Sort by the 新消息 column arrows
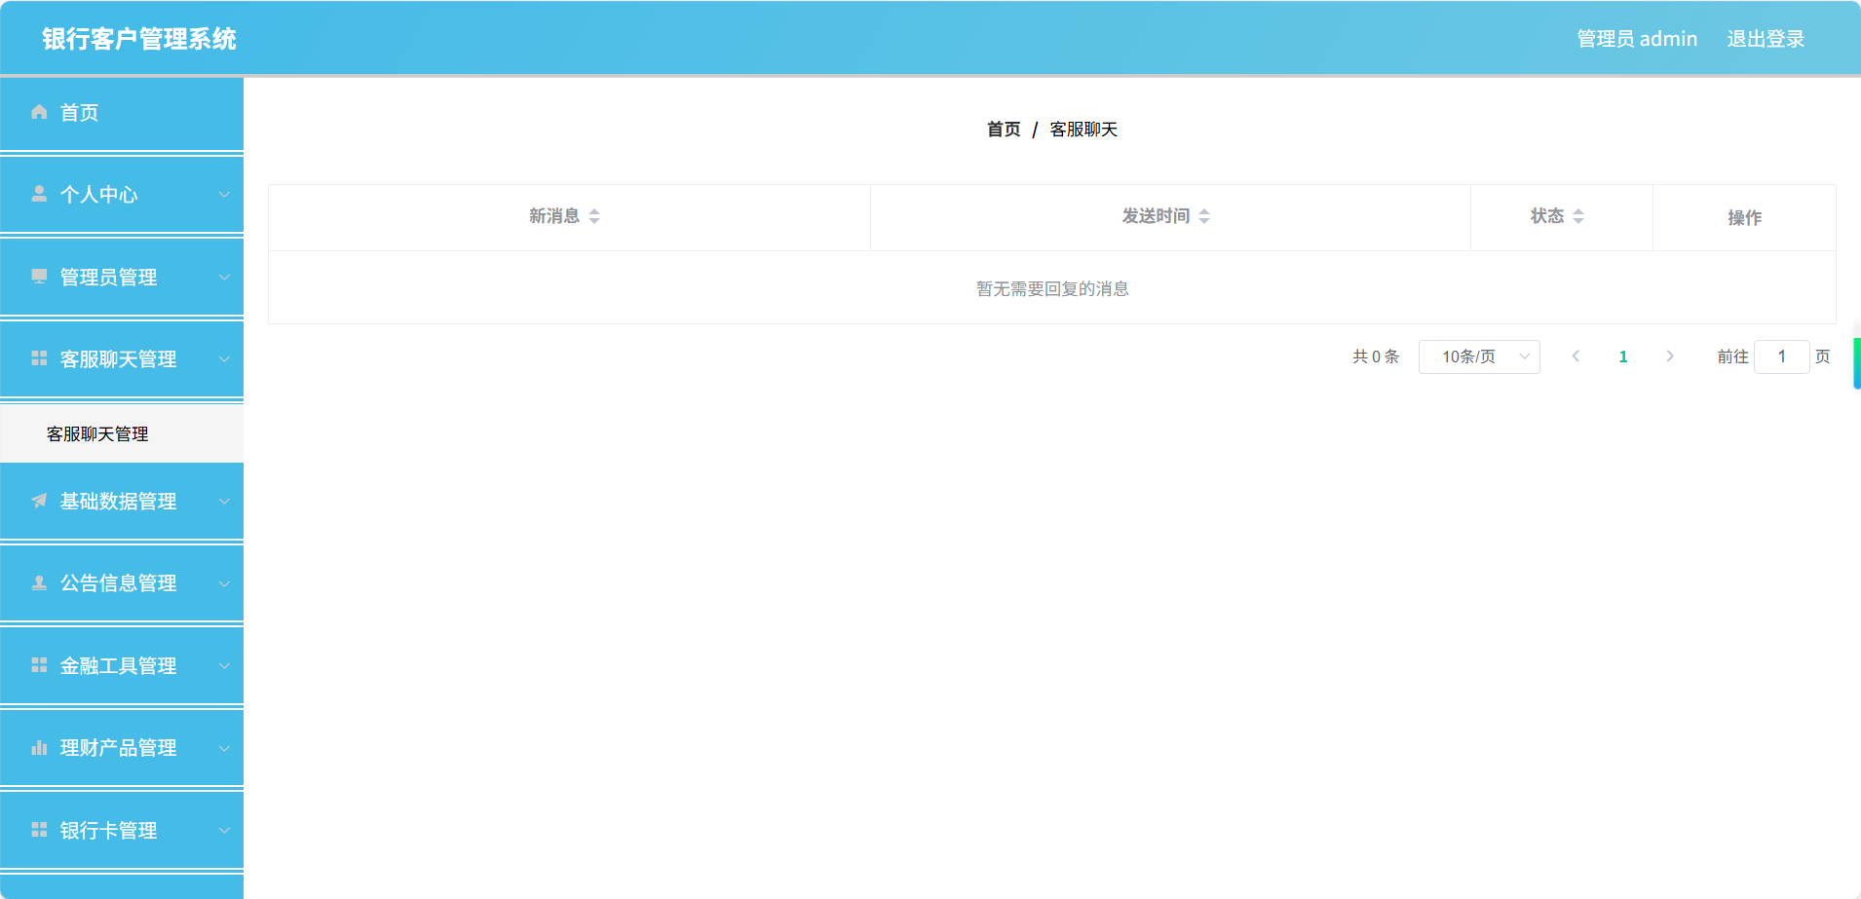Screen dimensions: 1861x899 594,216
